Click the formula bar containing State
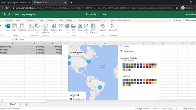Image resolution: width=196 pixels, height=110 pixels. pyautogui.click(x=107, y=39)
